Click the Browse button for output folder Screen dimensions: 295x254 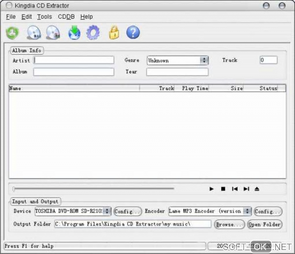tap(230, 224)
